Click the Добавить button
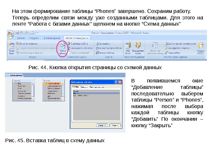 (x=102, y=125)
